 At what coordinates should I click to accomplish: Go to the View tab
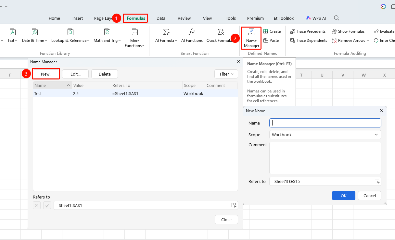(x=207, y=18)
